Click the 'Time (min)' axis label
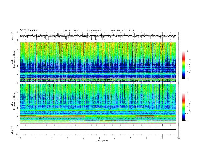Screen dimensions: 201x155 tap(102, 141)
